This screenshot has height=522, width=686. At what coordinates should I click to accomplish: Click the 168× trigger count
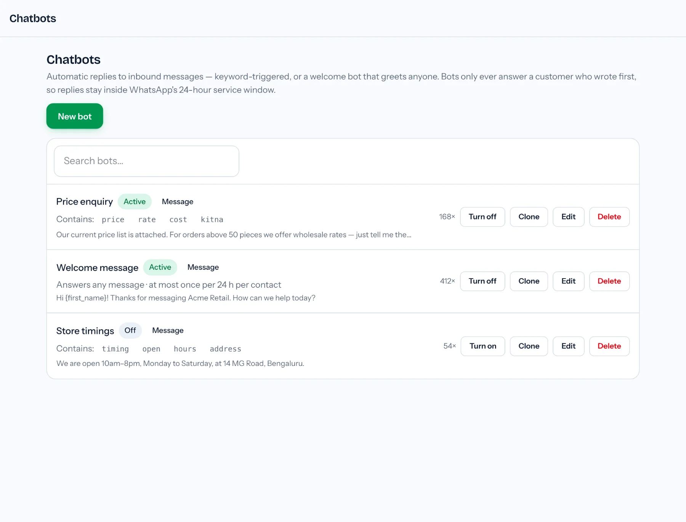coord(447,217)
